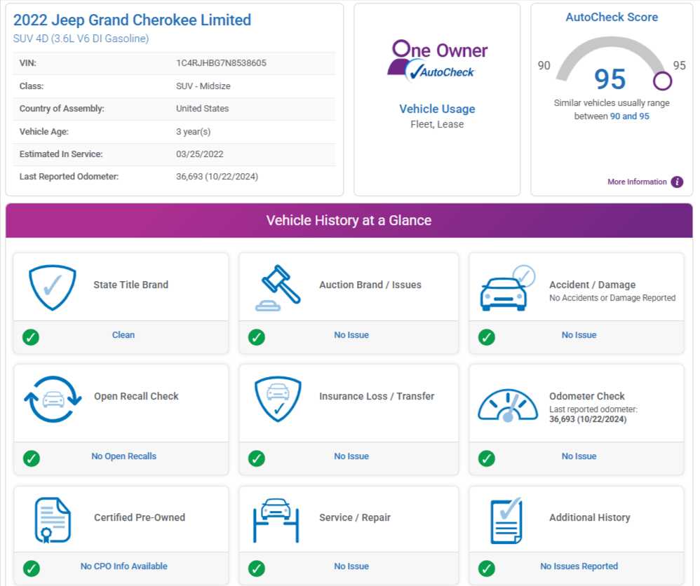700x586 pixels.
Task: Click green check beside No Issues Reported
Action: (x=487, y=568)
